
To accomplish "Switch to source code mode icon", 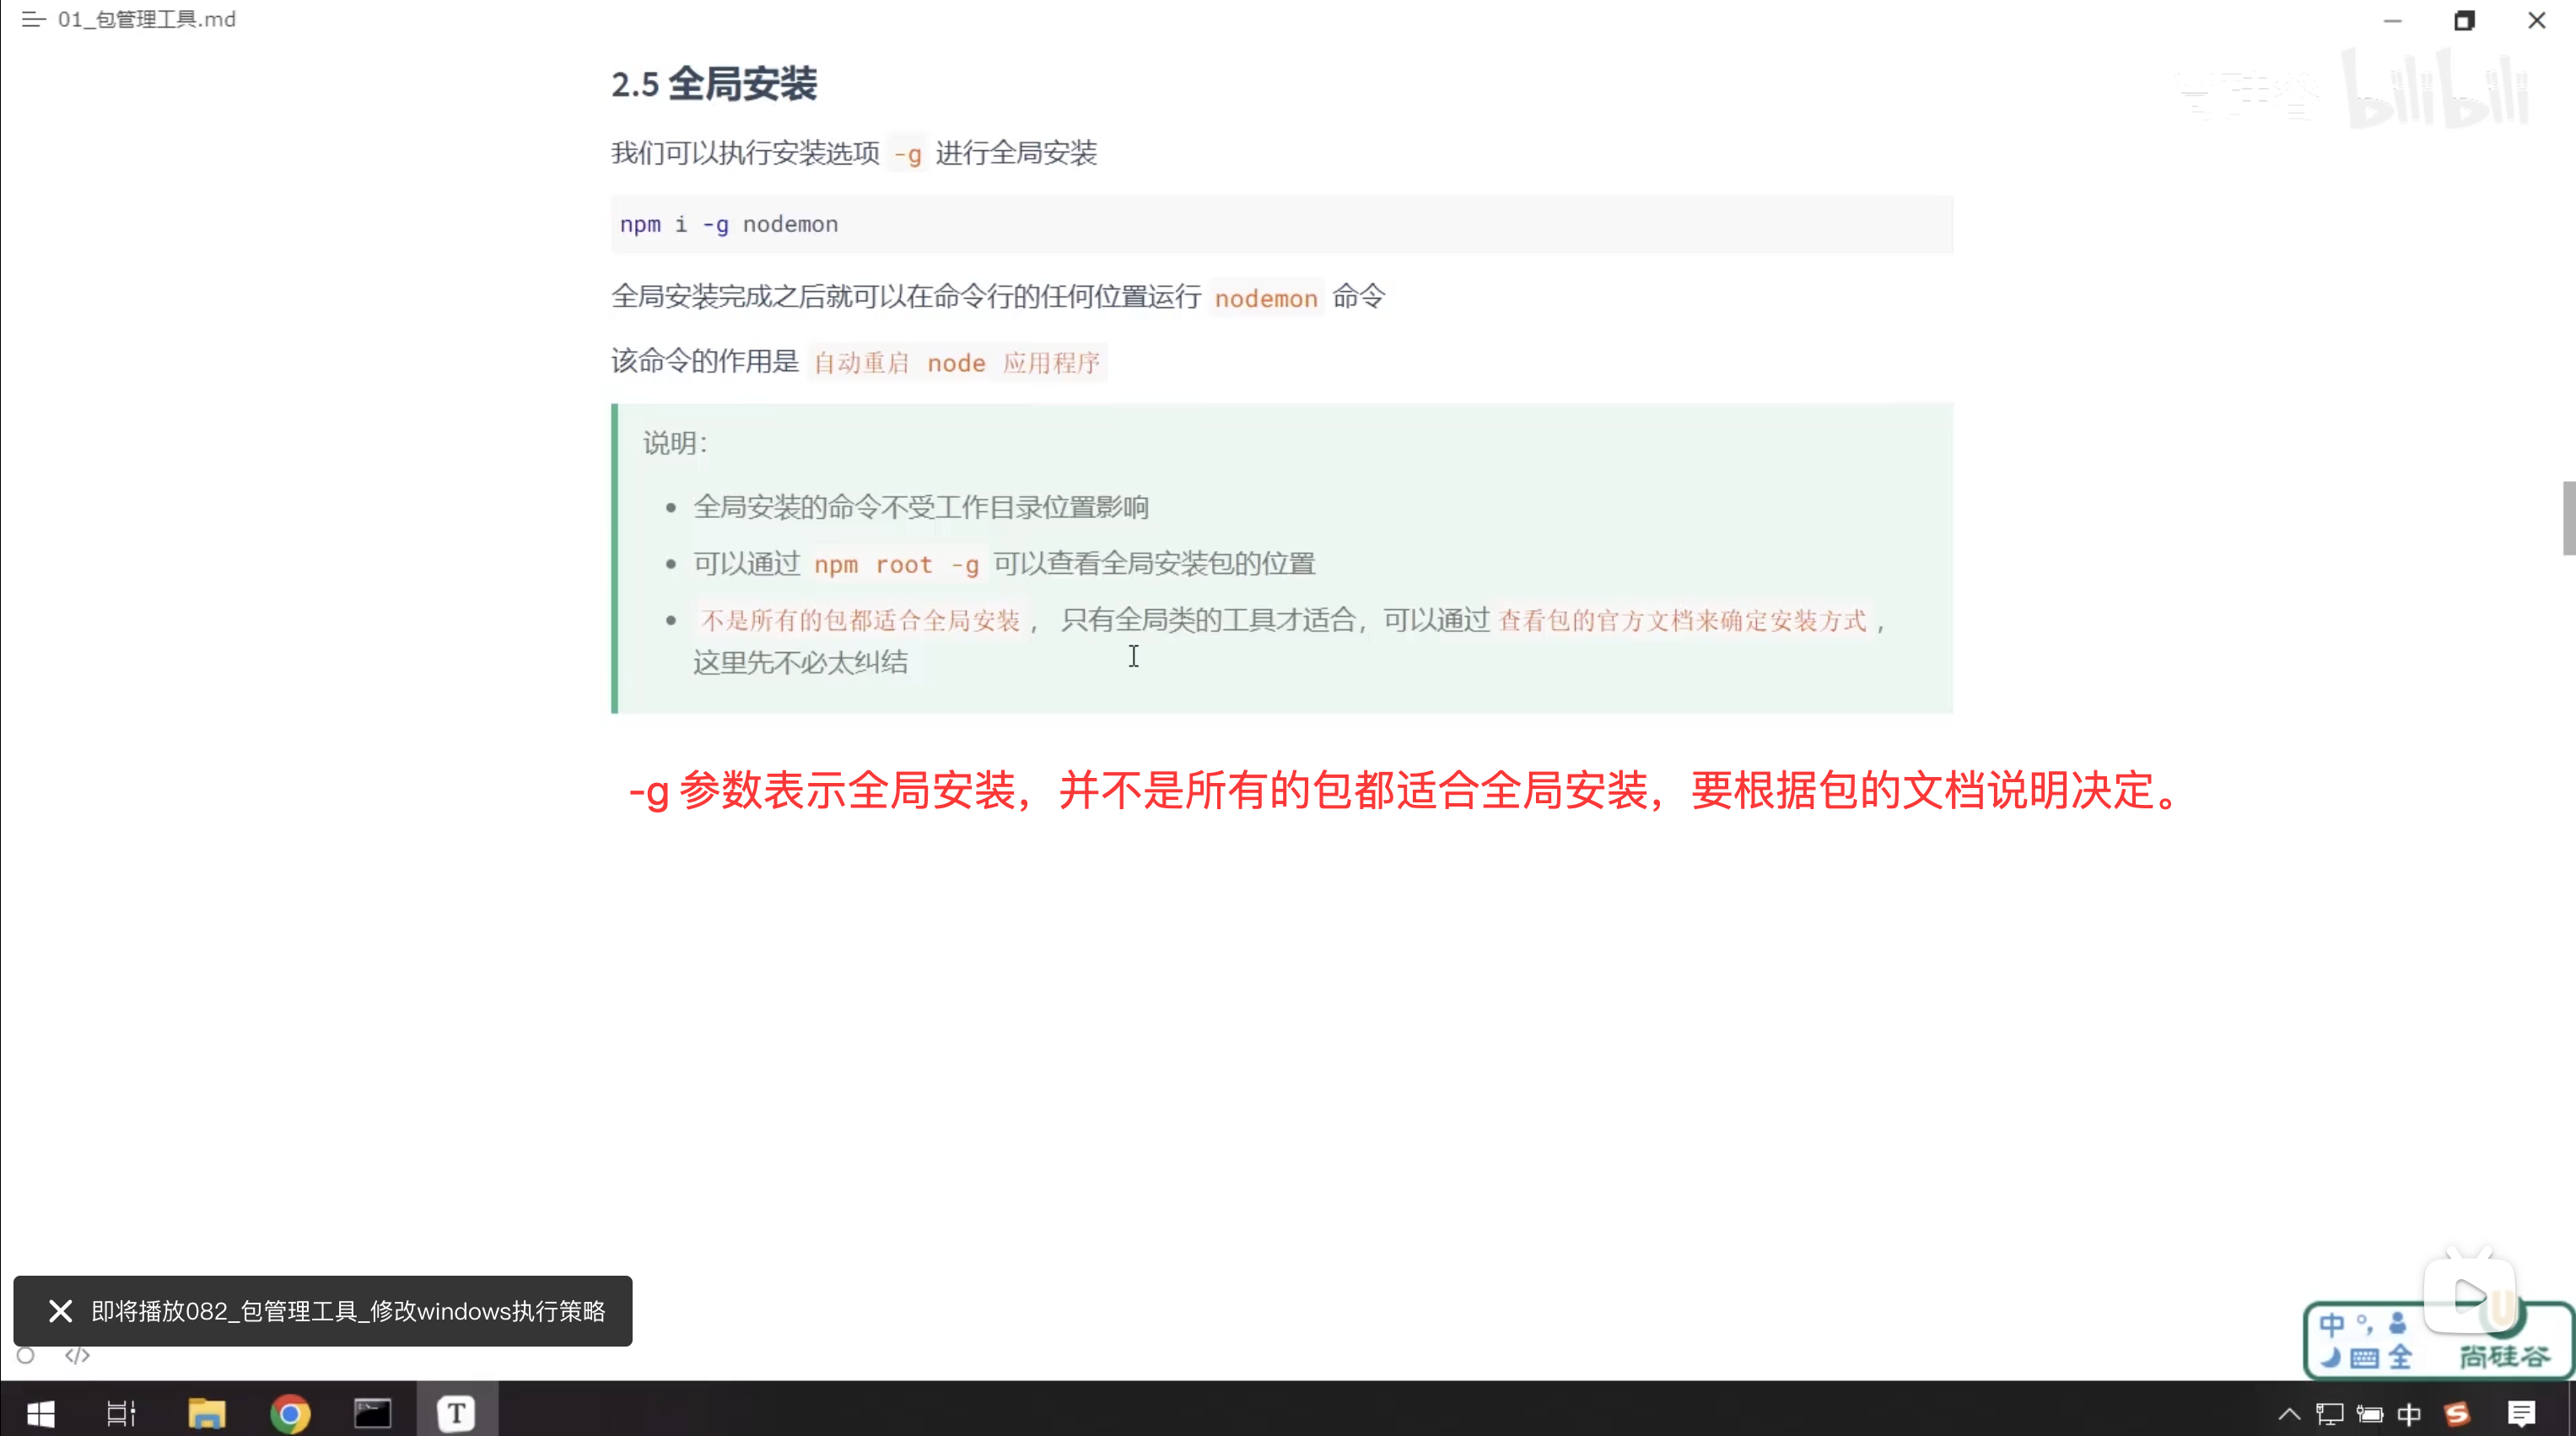I will (x=77, y=1355).
